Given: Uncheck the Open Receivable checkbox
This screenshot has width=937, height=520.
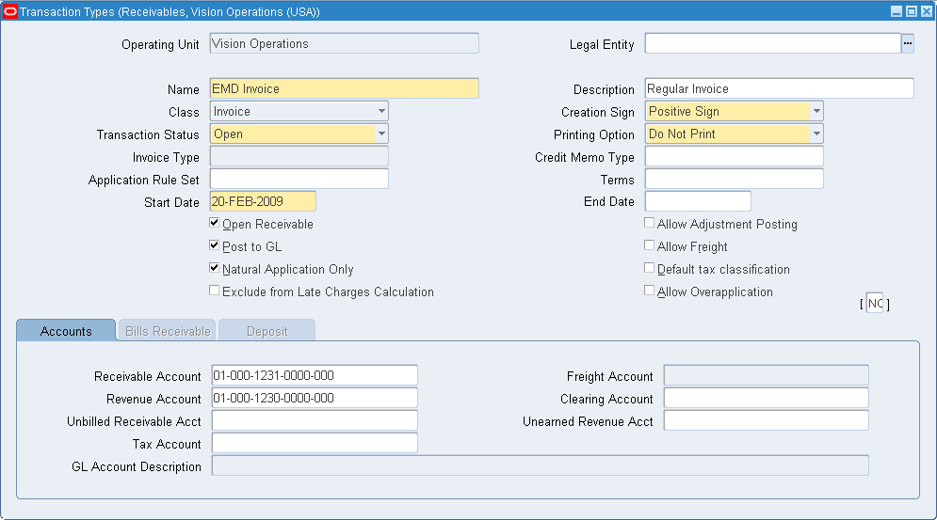Looking at the screenshot, I should point(214,223).
